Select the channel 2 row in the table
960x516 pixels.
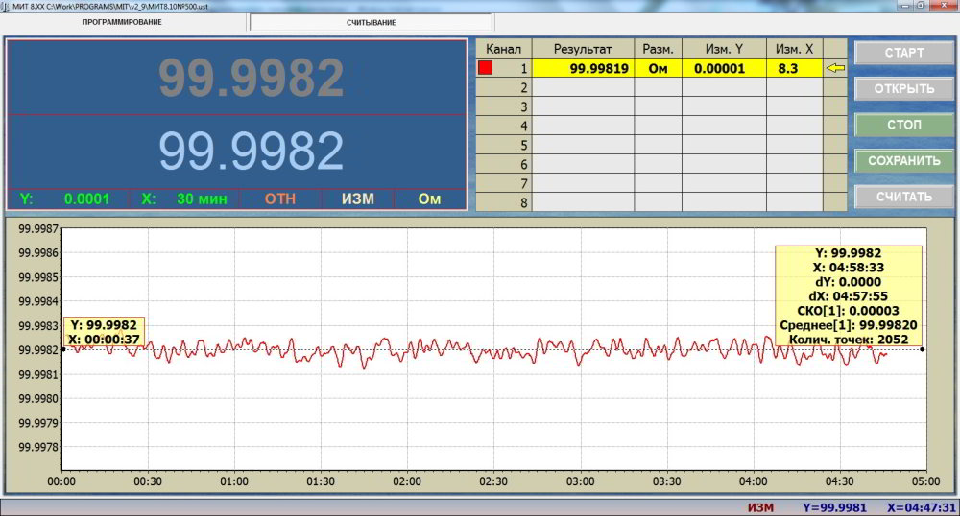tap(503, 87)
